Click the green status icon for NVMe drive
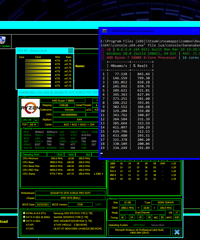The width and height of the screenshot is (200, 240). tap(24, 213)
